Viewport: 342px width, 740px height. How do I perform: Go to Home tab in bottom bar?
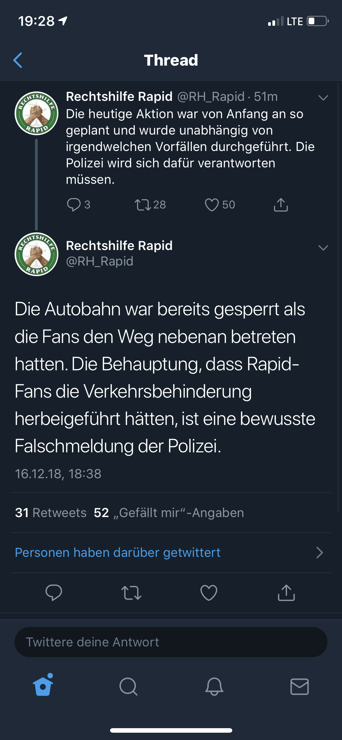pyautogui.click(x=43, y=685)
